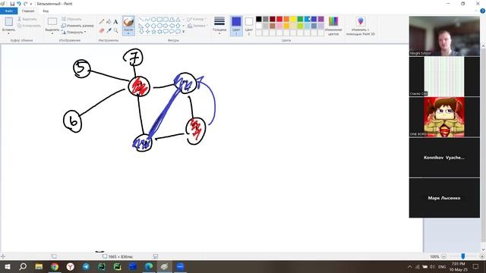The width and height of the screenshot is (486, 273).
Task: Choose the Line shape
Action: click(x=141, y=20)
